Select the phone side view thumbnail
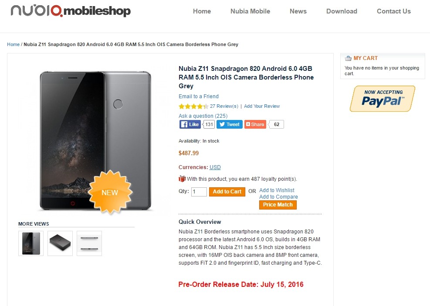 pos(89,243)
